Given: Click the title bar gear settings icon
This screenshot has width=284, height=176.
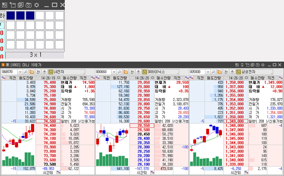Looking at the screenshot, I should point(263,65).
